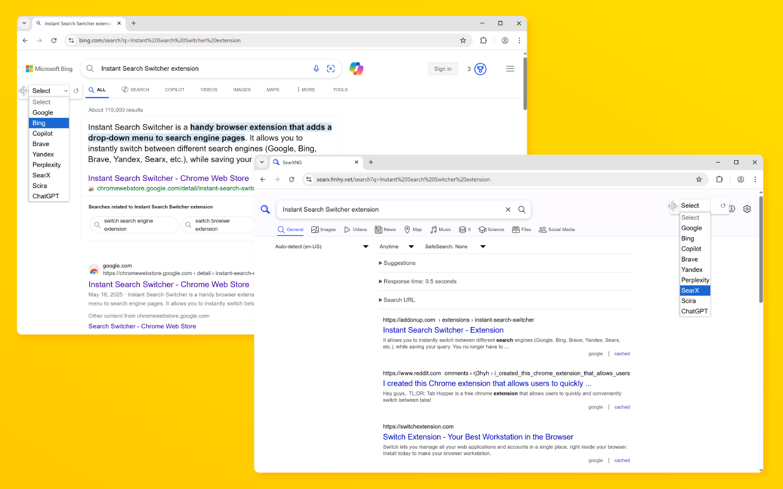Open the SafeSearch: None dropdown

pyautogui.click(x=455, y=246)
